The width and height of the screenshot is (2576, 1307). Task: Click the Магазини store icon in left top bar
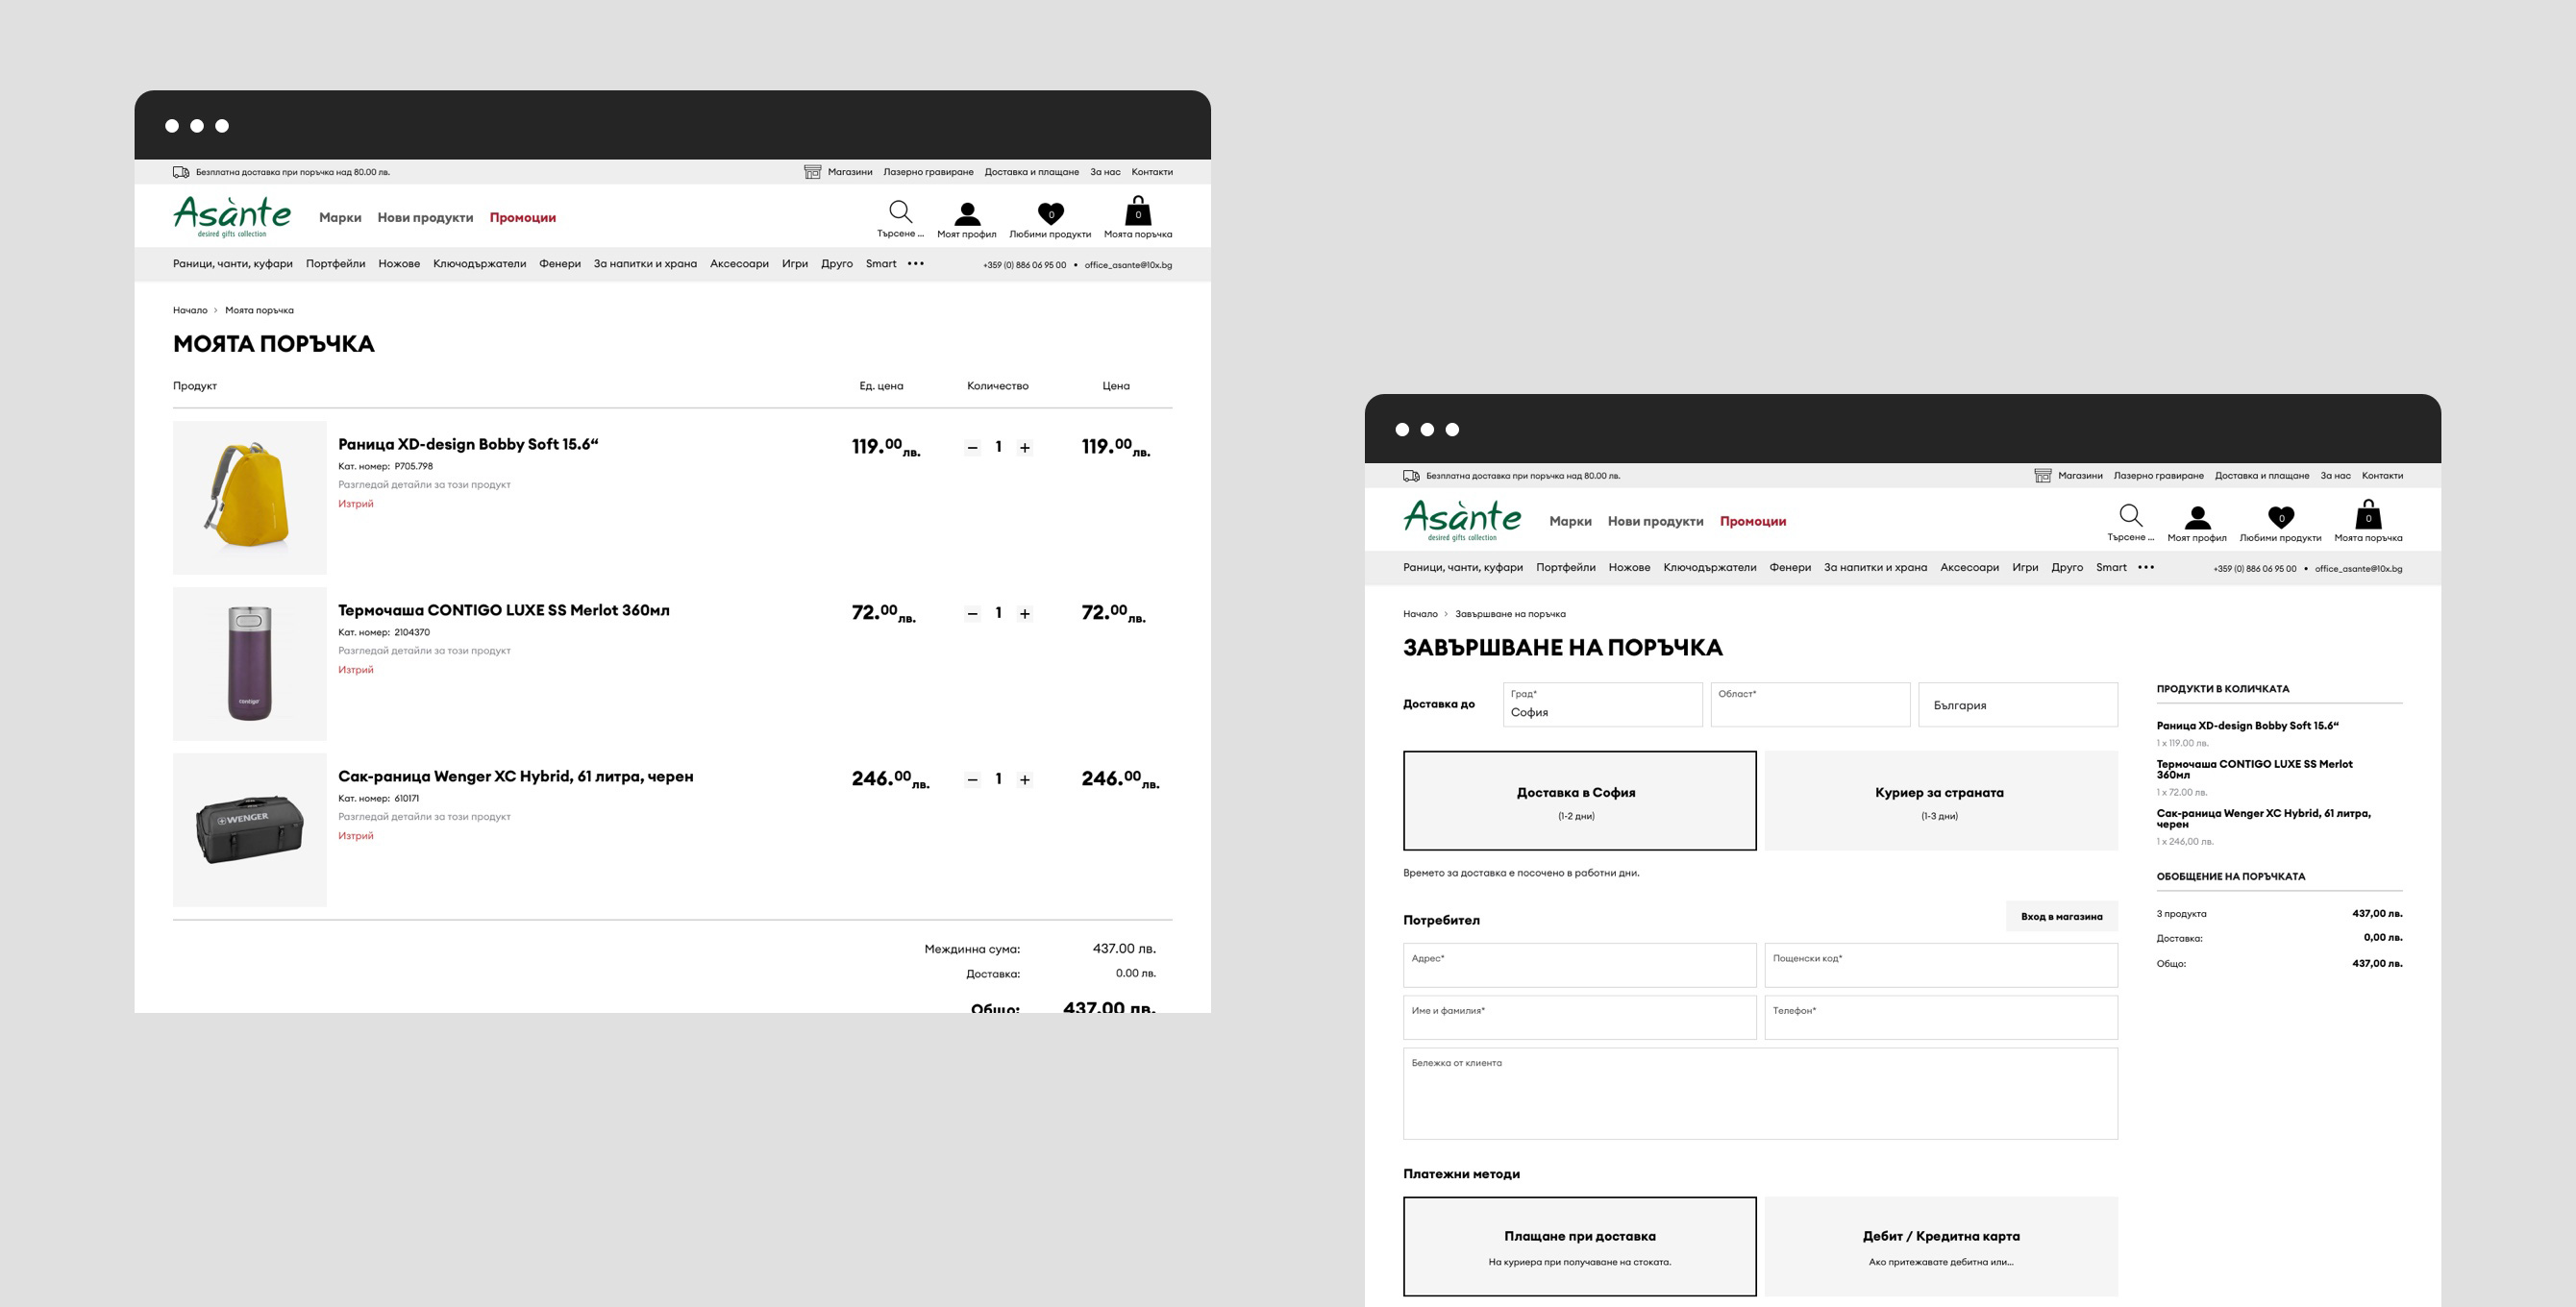(x=812, y=172)
